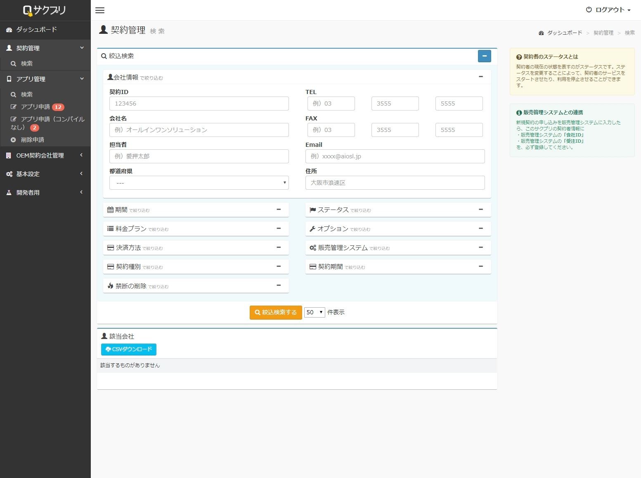This screenshot has height=478, width=641.
Task: Click the card icon beside 契約期間
Action: 313,267
